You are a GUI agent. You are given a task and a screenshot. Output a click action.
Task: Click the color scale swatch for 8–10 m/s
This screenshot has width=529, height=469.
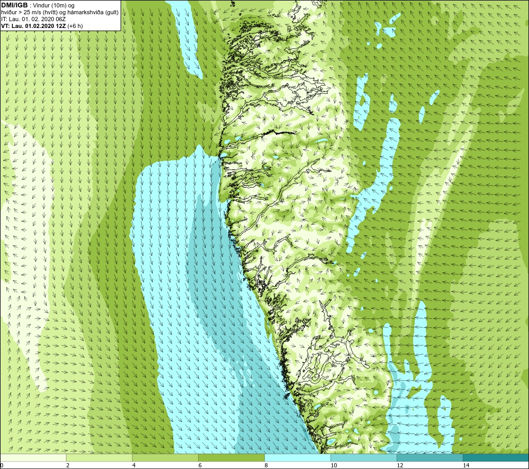coord(297,457)
